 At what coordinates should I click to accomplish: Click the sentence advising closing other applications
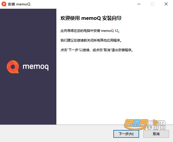click(x=91, y=40)
